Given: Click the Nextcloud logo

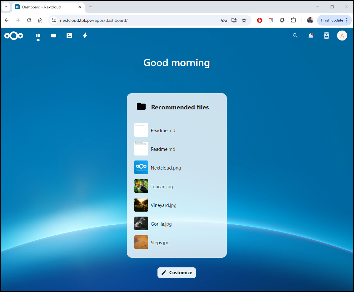Looking at the screenshot, I should [14, 36].
